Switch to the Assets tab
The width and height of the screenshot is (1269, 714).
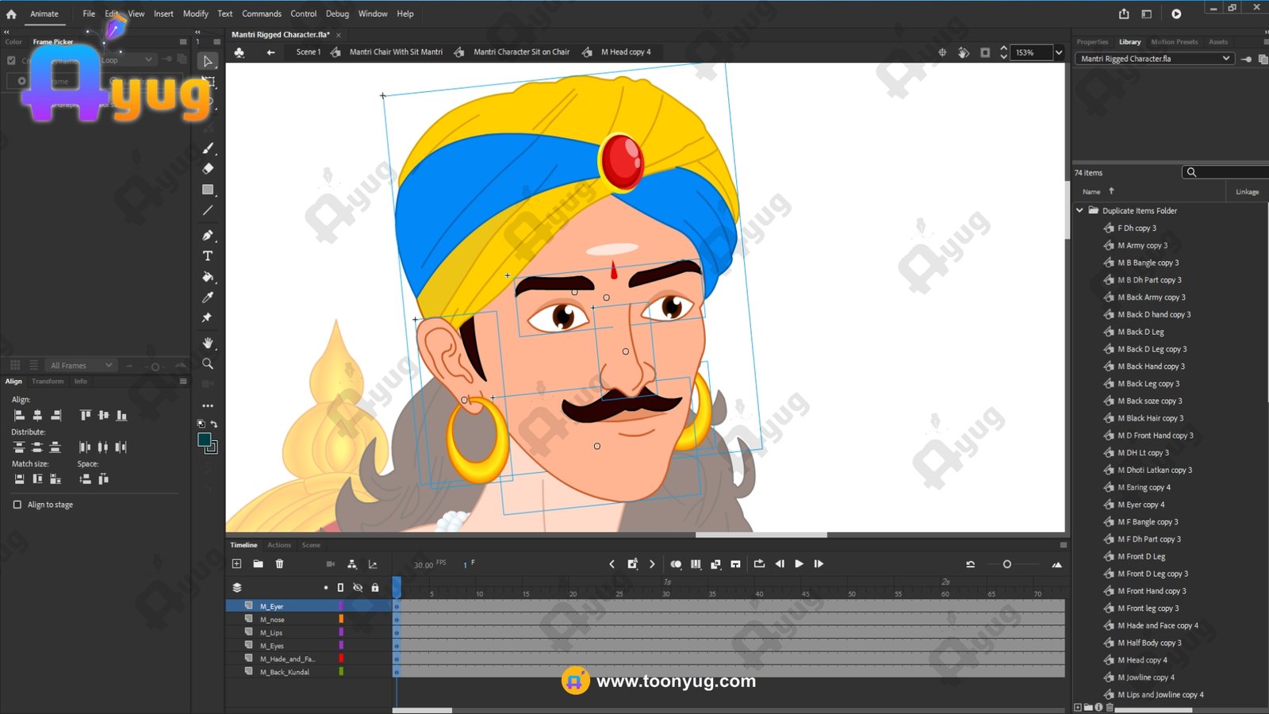click(x=1218, y=42)
